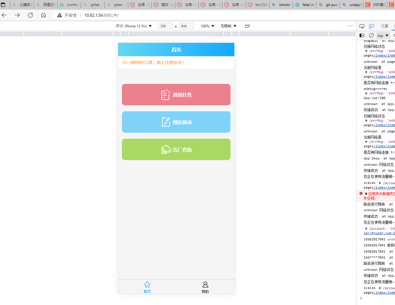This screenshot has height=305, width=395.
Task: Switch to the lex1224 browser tab
Action: 258,5
